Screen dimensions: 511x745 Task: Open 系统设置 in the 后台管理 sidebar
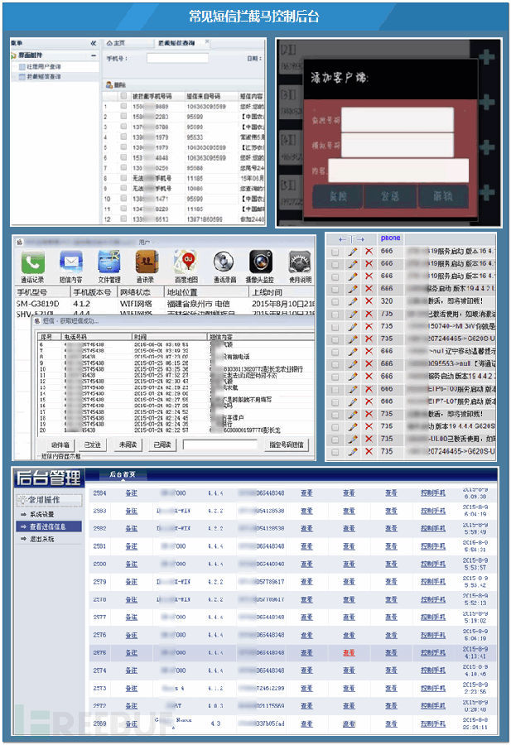42,515
